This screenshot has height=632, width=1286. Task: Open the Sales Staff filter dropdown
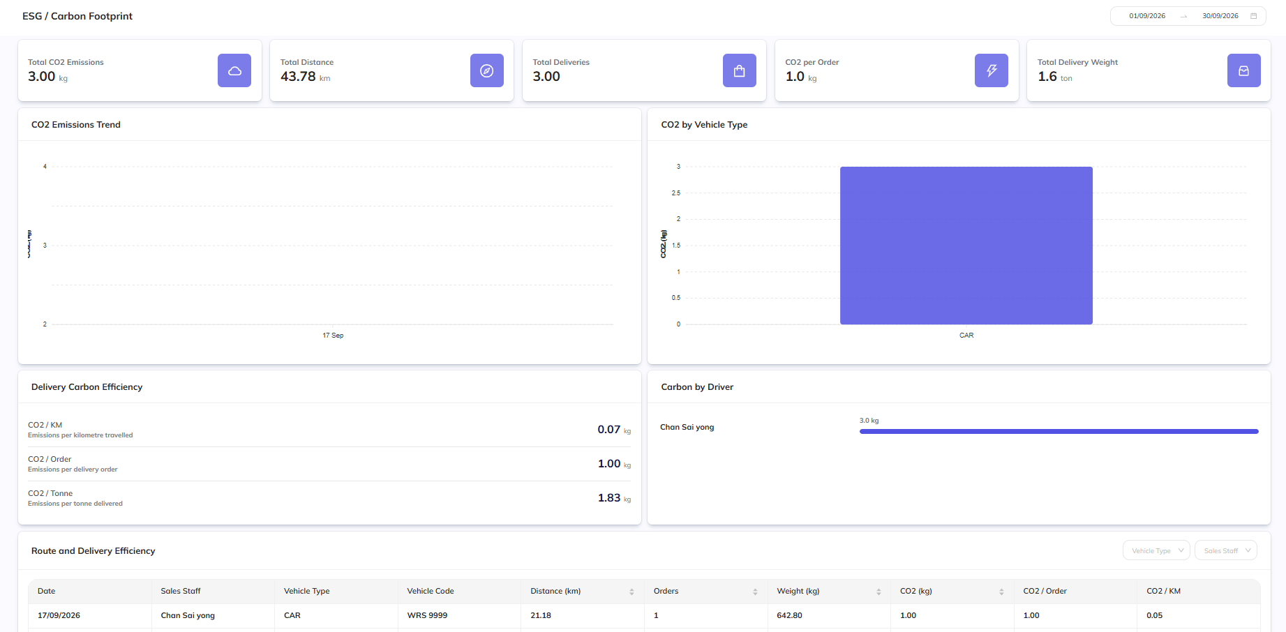pos(1226,550)
